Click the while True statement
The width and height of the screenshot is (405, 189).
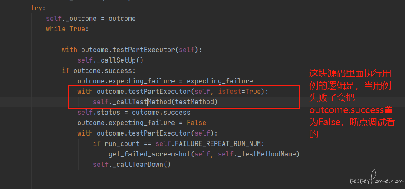tap(67, 29)
